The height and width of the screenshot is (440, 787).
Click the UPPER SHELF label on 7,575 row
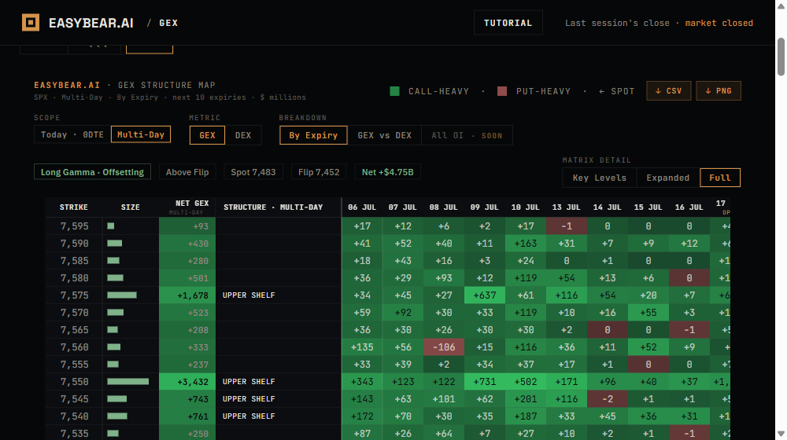click(249, 295)
